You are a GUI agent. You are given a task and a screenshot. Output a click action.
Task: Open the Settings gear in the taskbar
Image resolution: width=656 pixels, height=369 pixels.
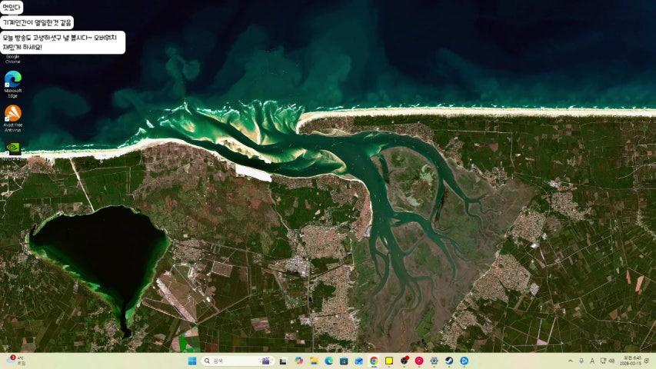click(434, 361)
